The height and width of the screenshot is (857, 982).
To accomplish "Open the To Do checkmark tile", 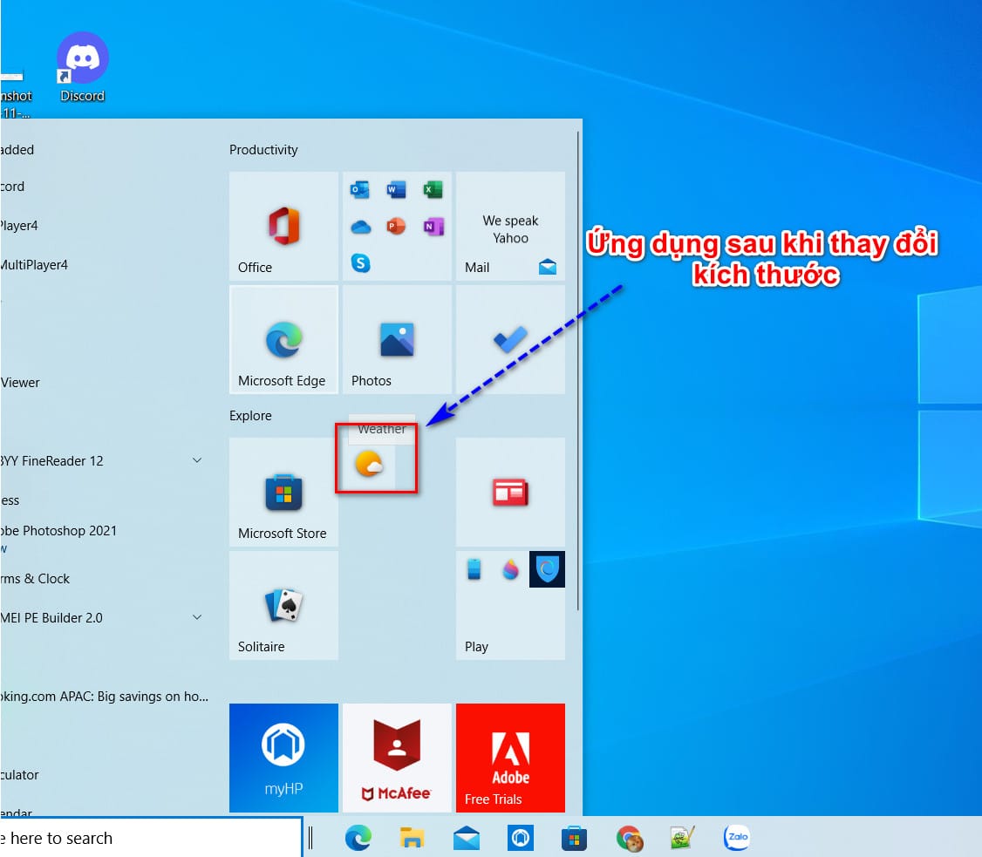I will 510,339.
